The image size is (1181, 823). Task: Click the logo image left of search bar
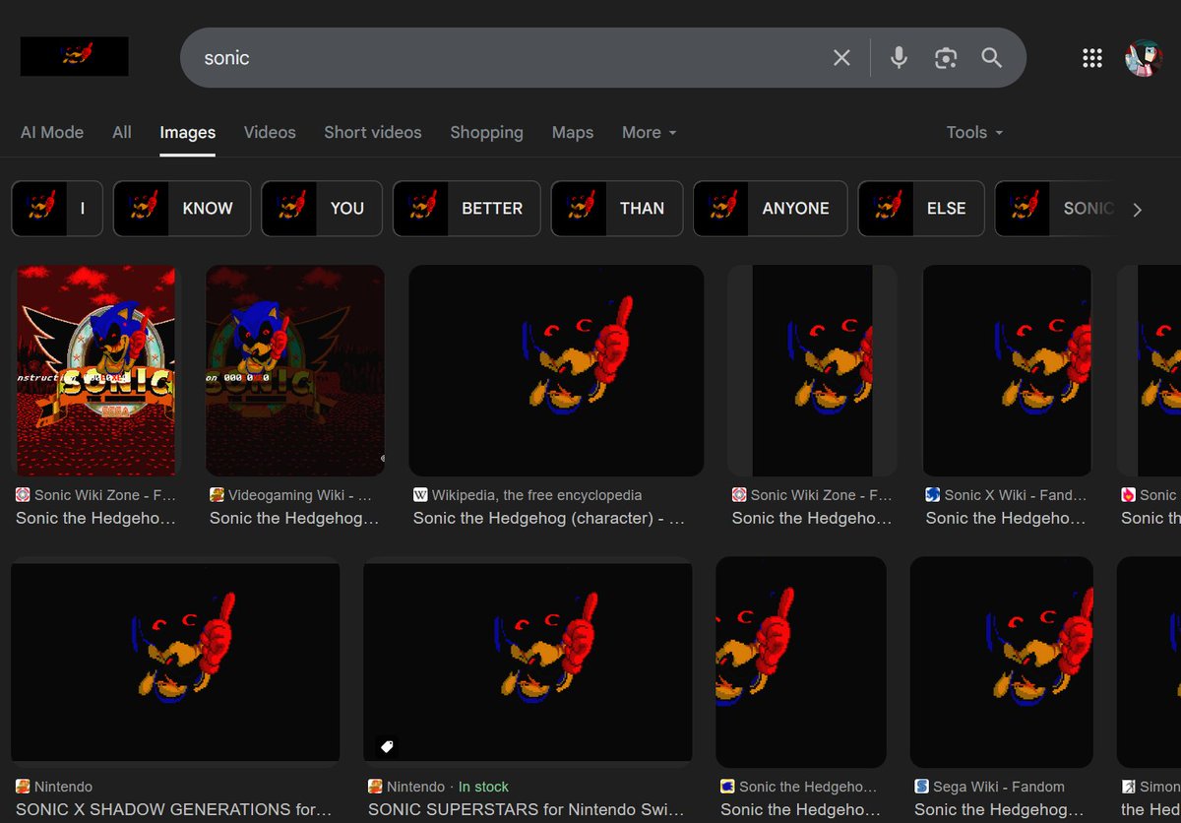[75, 56]
